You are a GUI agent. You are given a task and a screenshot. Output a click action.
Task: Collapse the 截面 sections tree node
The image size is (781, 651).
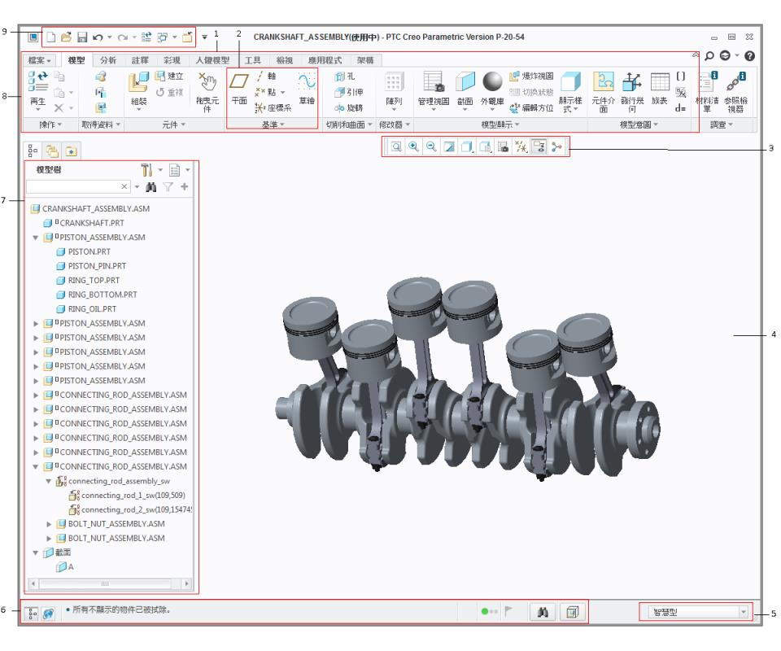pyautogui.click(x=36, y=553)
